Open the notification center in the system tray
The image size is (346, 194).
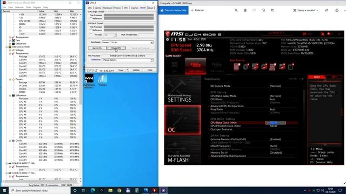pyautogui.click(x=340, y=190)
